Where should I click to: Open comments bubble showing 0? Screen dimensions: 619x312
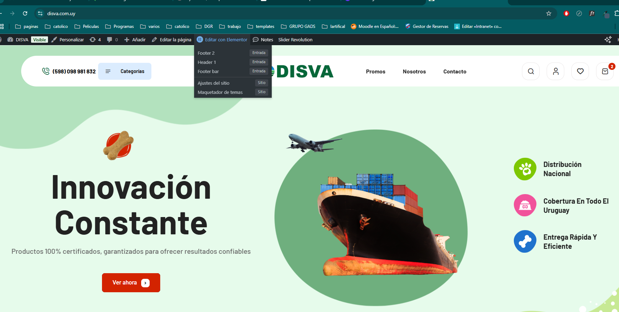(x=112, y=40)
